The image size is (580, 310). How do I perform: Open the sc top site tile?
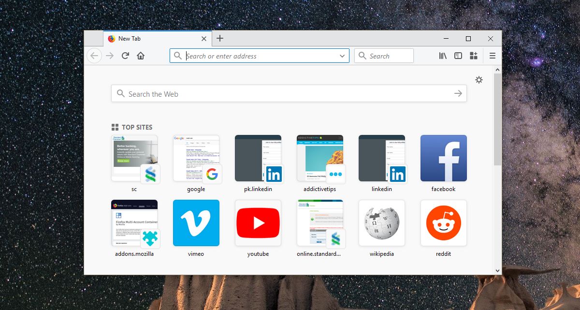(134, 158)
